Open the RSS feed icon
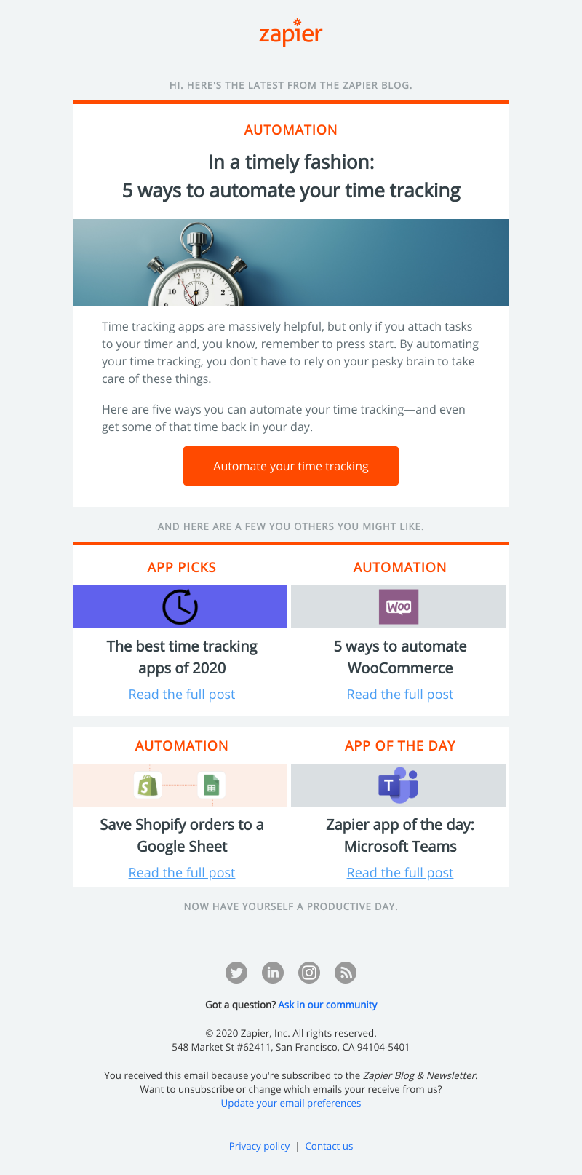The height and width of the screenshot is (1175, 582). [346, 973]
